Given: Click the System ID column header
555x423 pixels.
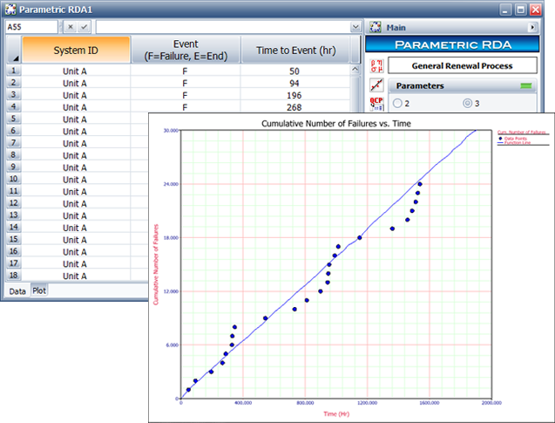Looking at the screenshot, I should tap(76, 50).
